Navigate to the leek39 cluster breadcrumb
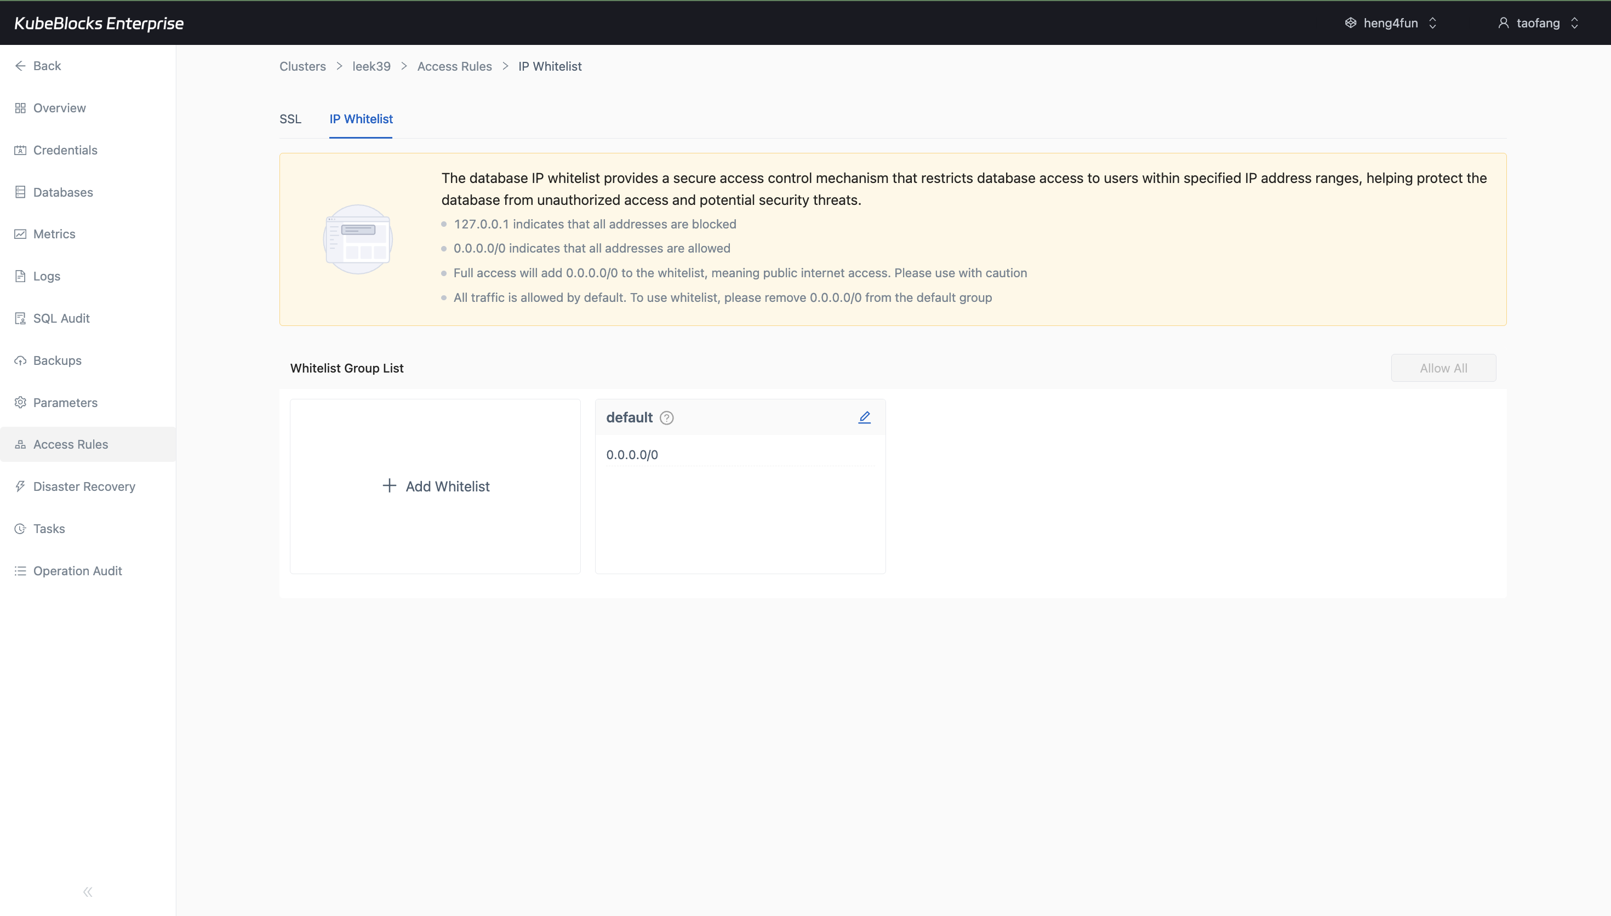Image resolution: width=1611 pixels, height=916 pixels. [371, 66]
